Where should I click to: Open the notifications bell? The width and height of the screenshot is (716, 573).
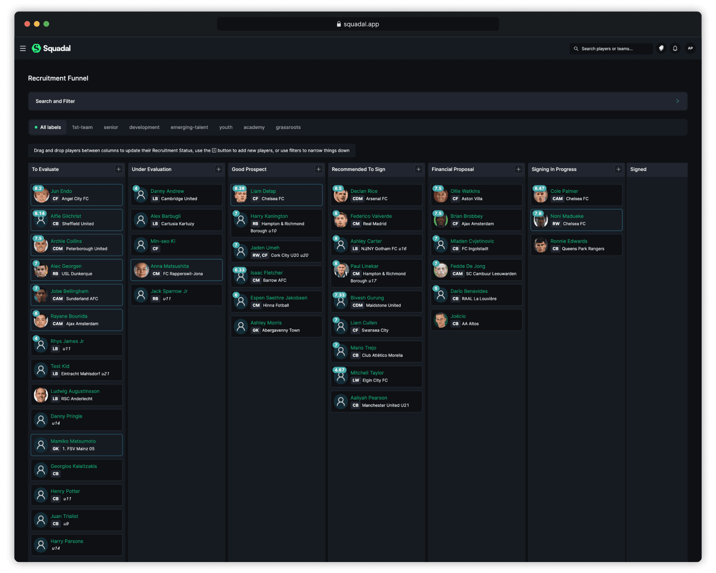click(x=675, y=48)
